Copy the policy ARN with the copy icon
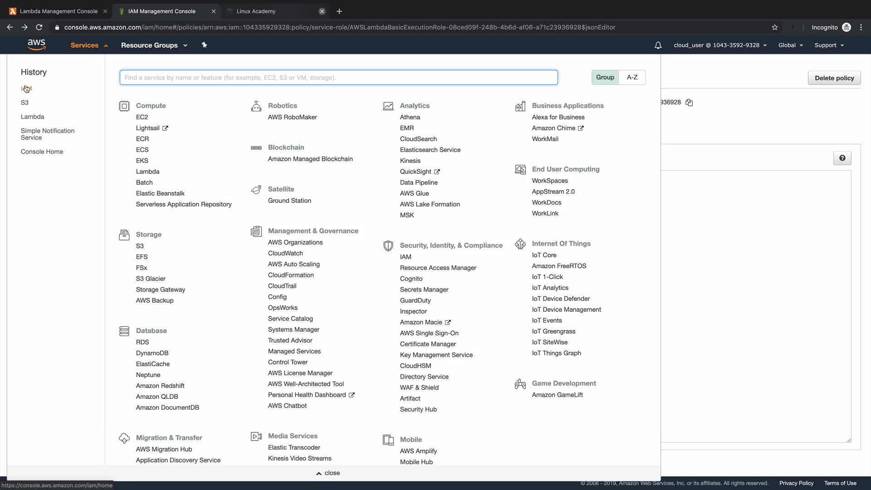Viewport: 871px width, 490px height. 689,103
